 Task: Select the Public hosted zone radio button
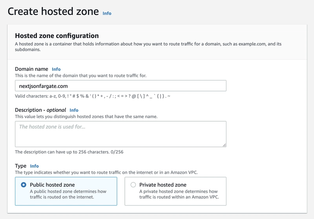(24, 185)
